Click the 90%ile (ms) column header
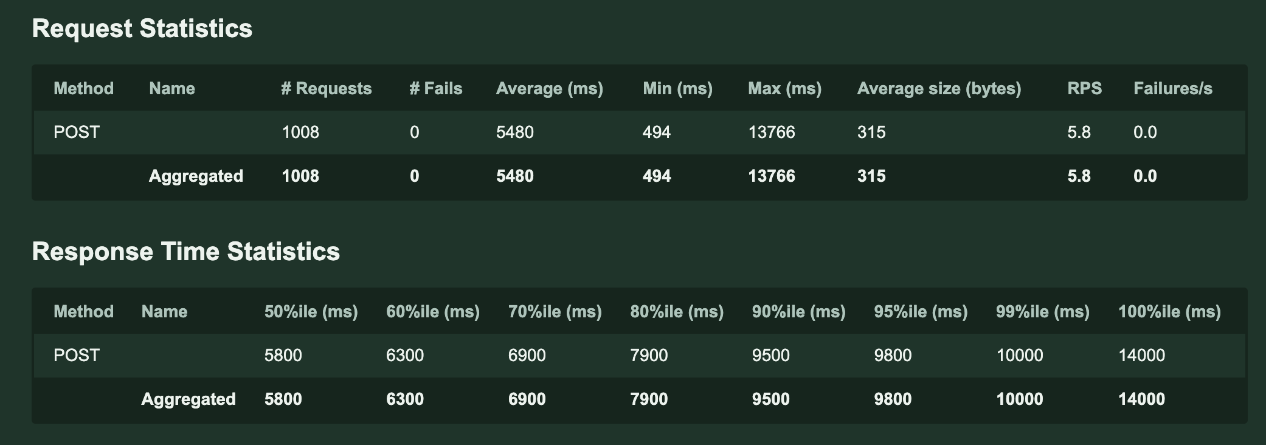Image resolution: width=1266 pixels, height=445 pixels. (x=799, y=312)
